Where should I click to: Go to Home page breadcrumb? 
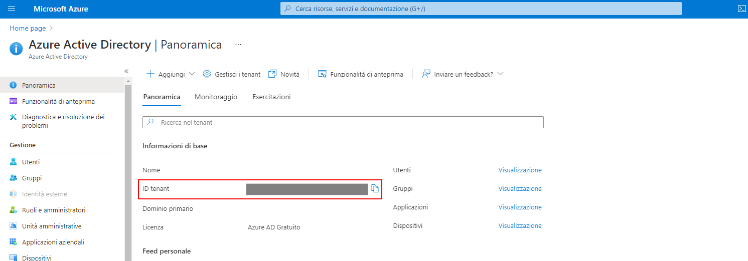[x=28, y=29]
